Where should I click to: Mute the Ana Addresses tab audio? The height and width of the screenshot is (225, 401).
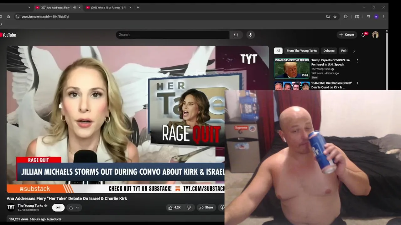coord(75,7)
